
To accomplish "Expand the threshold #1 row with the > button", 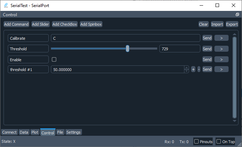I will [x=221, y=69].
